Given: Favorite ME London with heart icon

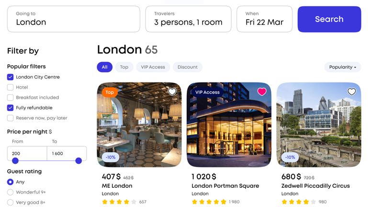Looking at the screenshot, I should point(172,92).
